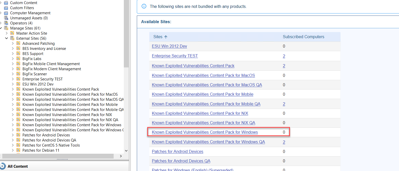The image size is (399, 171).
Task: Collapse the External Sites tree node
Action: click(7, 38)
